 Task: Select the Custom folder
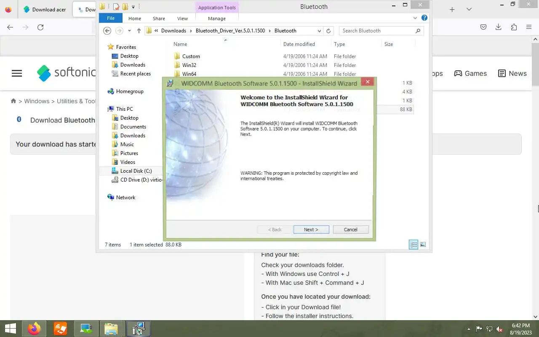[x=191, y=56]
